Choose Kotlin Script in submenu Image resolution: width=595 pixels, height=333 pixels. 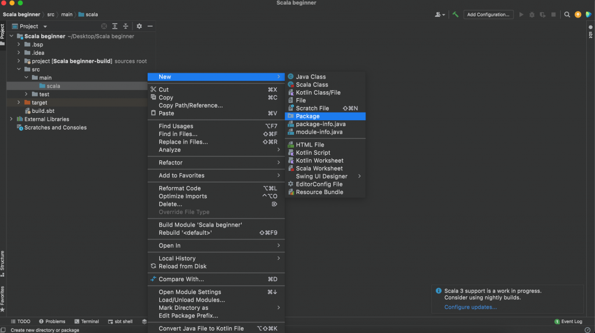[x=325, y=153]
